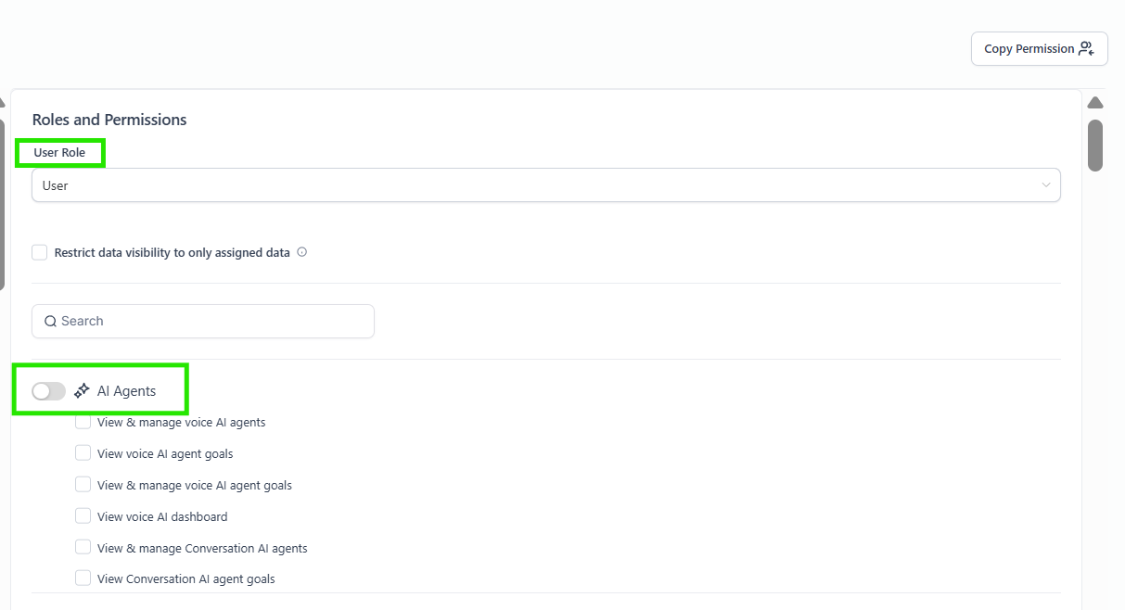The width and height of the screenshot is (1125, 610).
Task: Check View voice AI dashboard
Action: pos(83,516)
